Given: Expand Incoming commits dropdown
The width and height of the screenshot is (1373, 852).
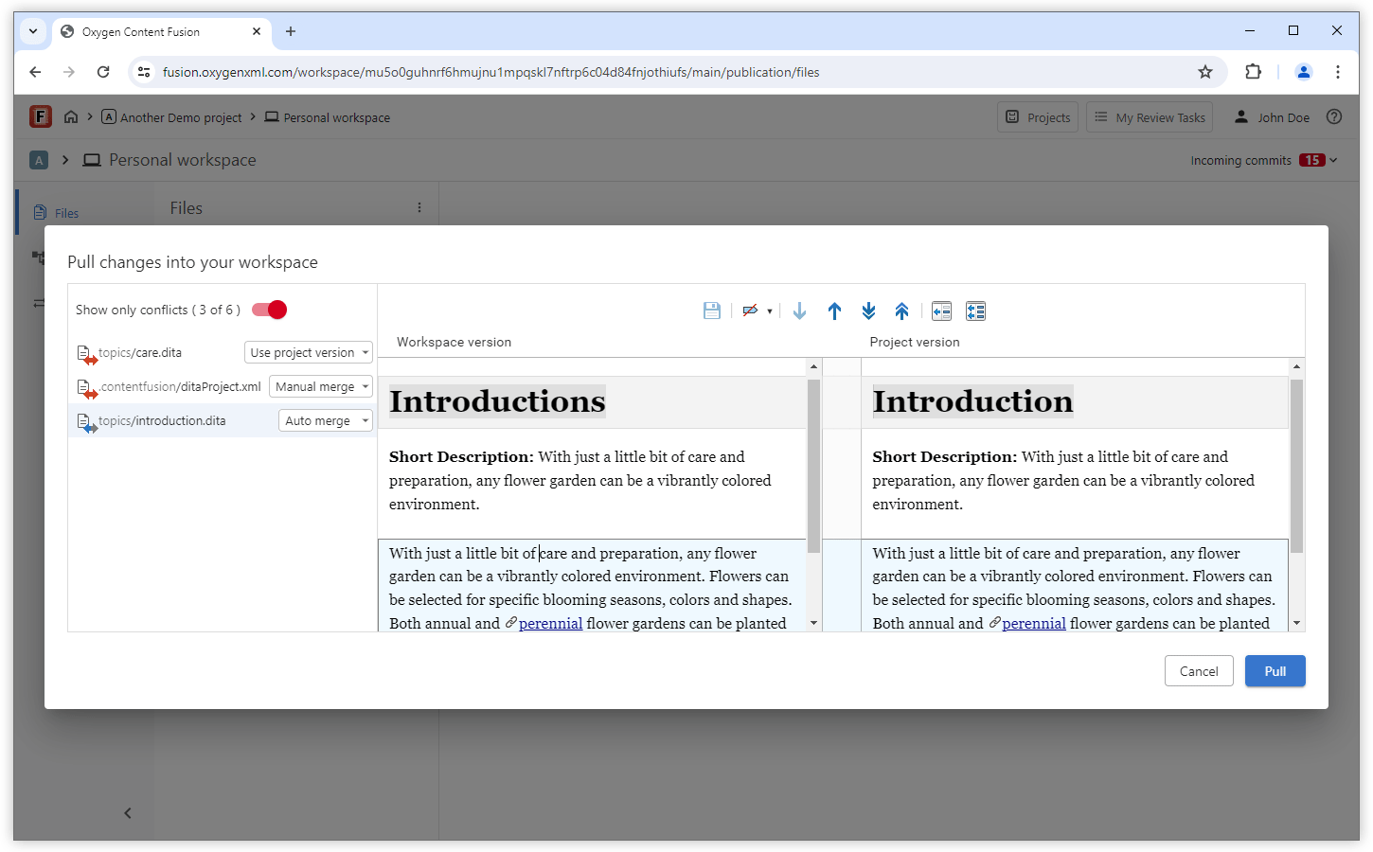Looking at the screenshot, I should 1264,160.
